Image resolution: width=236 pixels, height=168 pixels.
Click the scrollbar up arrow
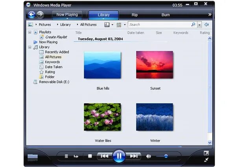(x=210, y=39)
